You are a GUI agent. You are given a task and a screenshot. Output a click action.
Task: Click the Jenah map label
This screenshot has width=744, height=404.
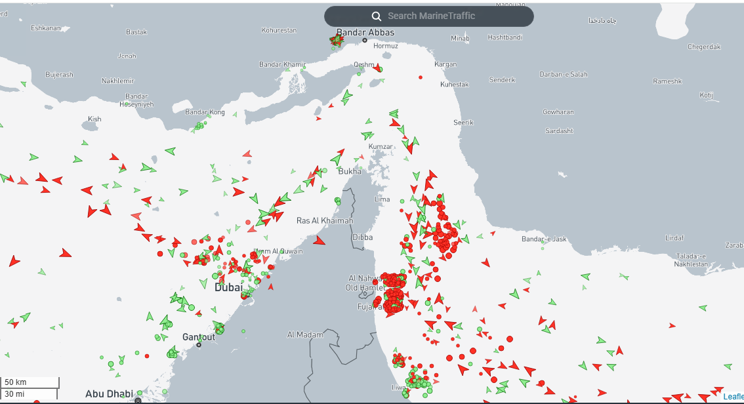coord(127,56)
